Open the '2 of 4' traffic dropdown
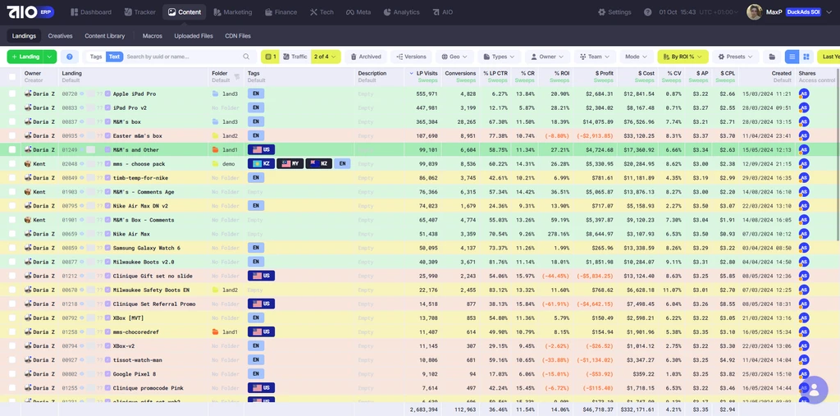Viewport: 840px width, 416px height. (325, 57)
